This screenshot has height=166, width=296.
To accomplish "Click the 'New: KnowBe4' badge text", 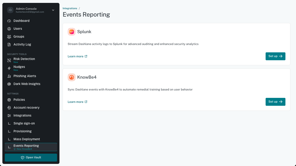I will 24,149.
